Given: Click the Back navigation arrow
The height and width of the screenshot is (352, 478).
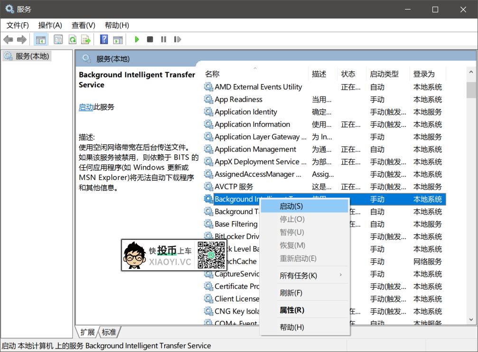Looking at the screenshot, I should click(x=8, y=39).
